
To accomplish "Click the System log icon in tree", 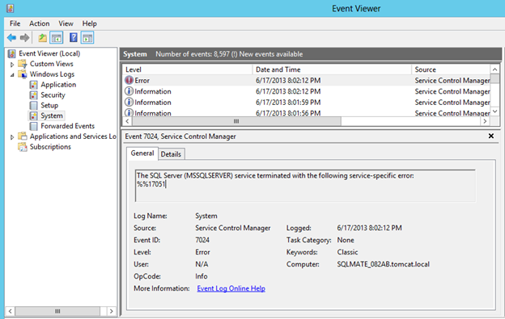I will pos(33,115).
